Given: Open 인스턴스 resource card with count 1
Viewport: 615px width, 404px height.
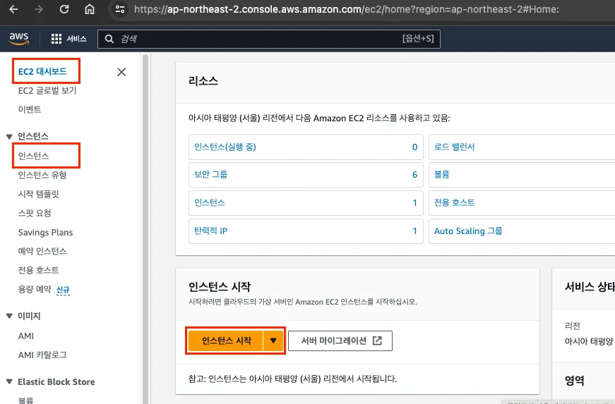Looking at the screenshot, I should [x=306, y=203].
